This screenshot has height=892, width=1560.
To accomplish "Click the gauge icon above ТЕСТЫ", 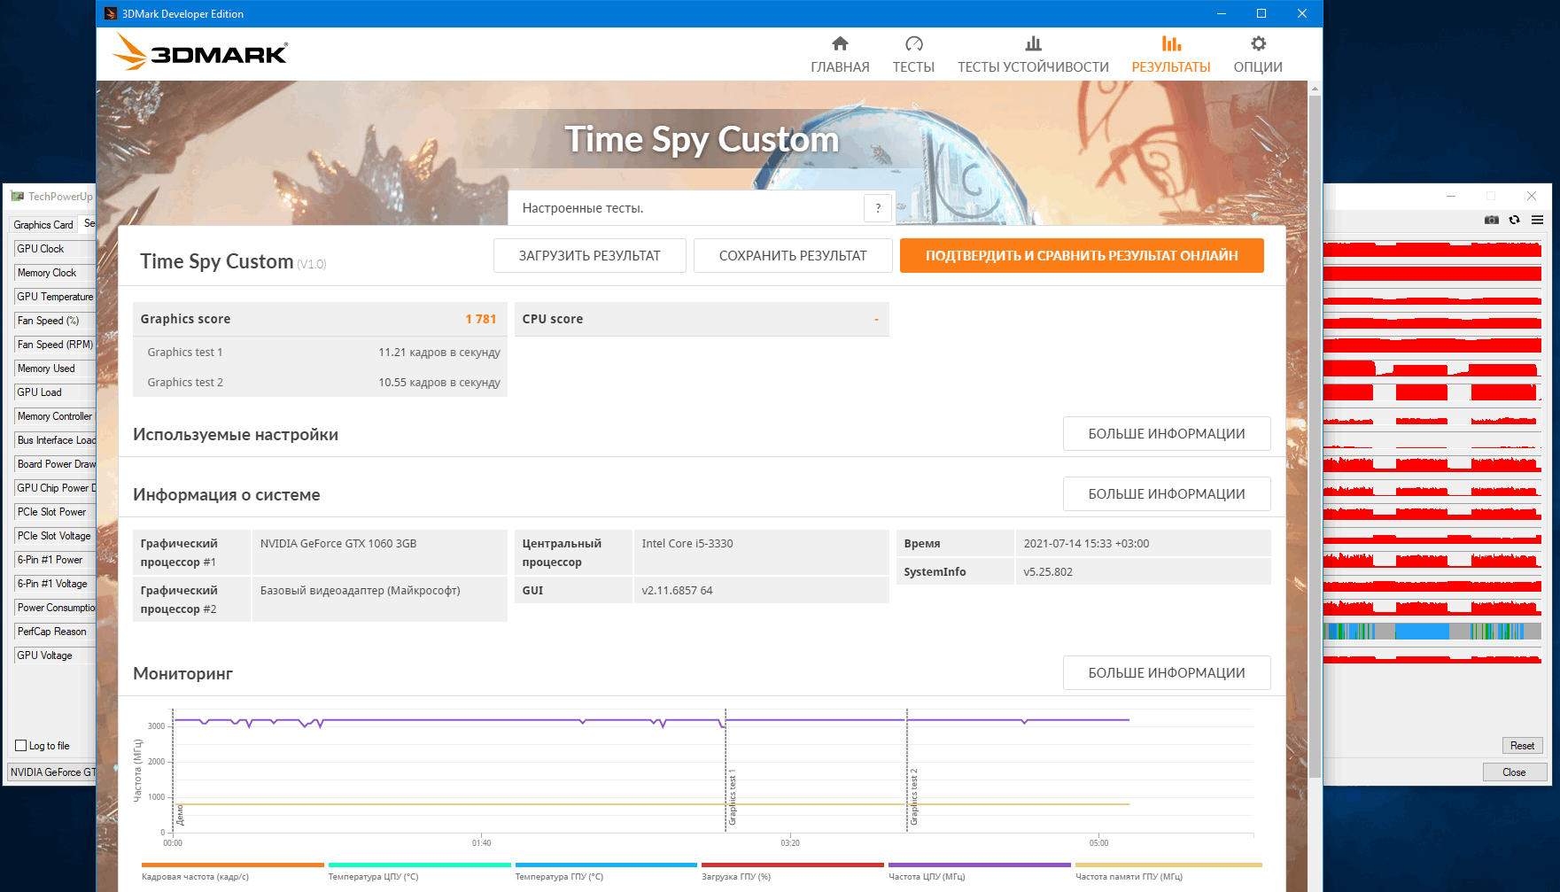I will pos(913,43).
